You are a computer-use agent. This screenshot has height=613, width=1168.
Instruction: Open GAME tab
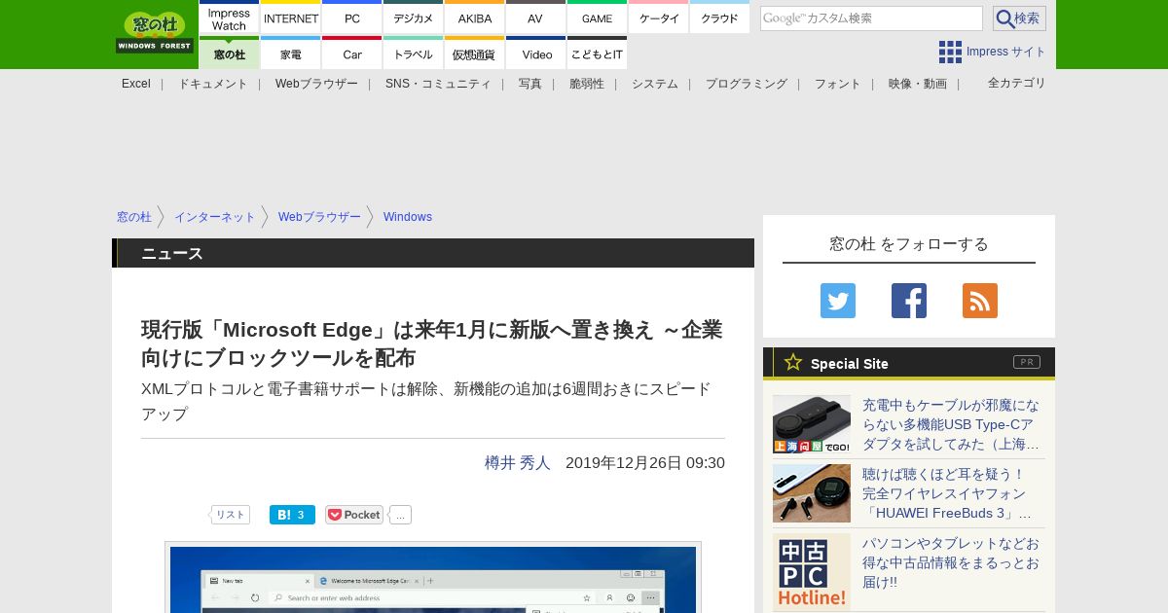(597, 18)
